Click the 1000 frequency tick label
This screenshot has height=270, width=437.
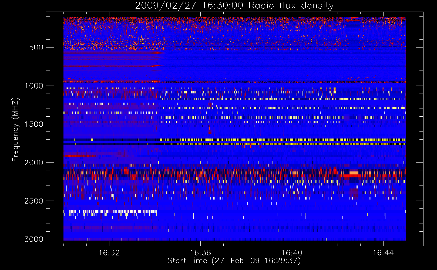(x=34, y=86)
